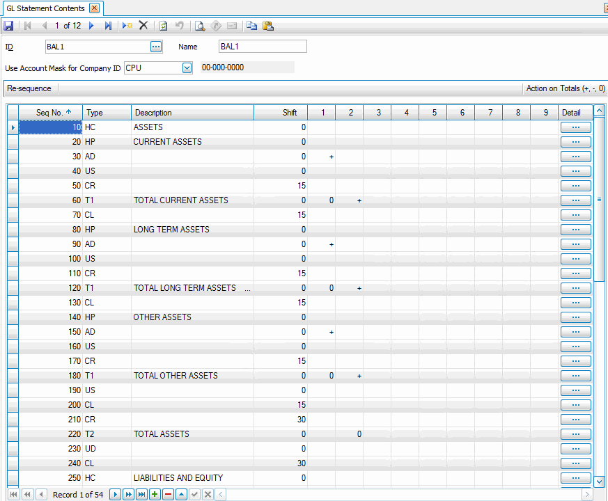Click the Name input field
Image resolution: width=608 pixels, height=501 pixels.
point(263,47)
